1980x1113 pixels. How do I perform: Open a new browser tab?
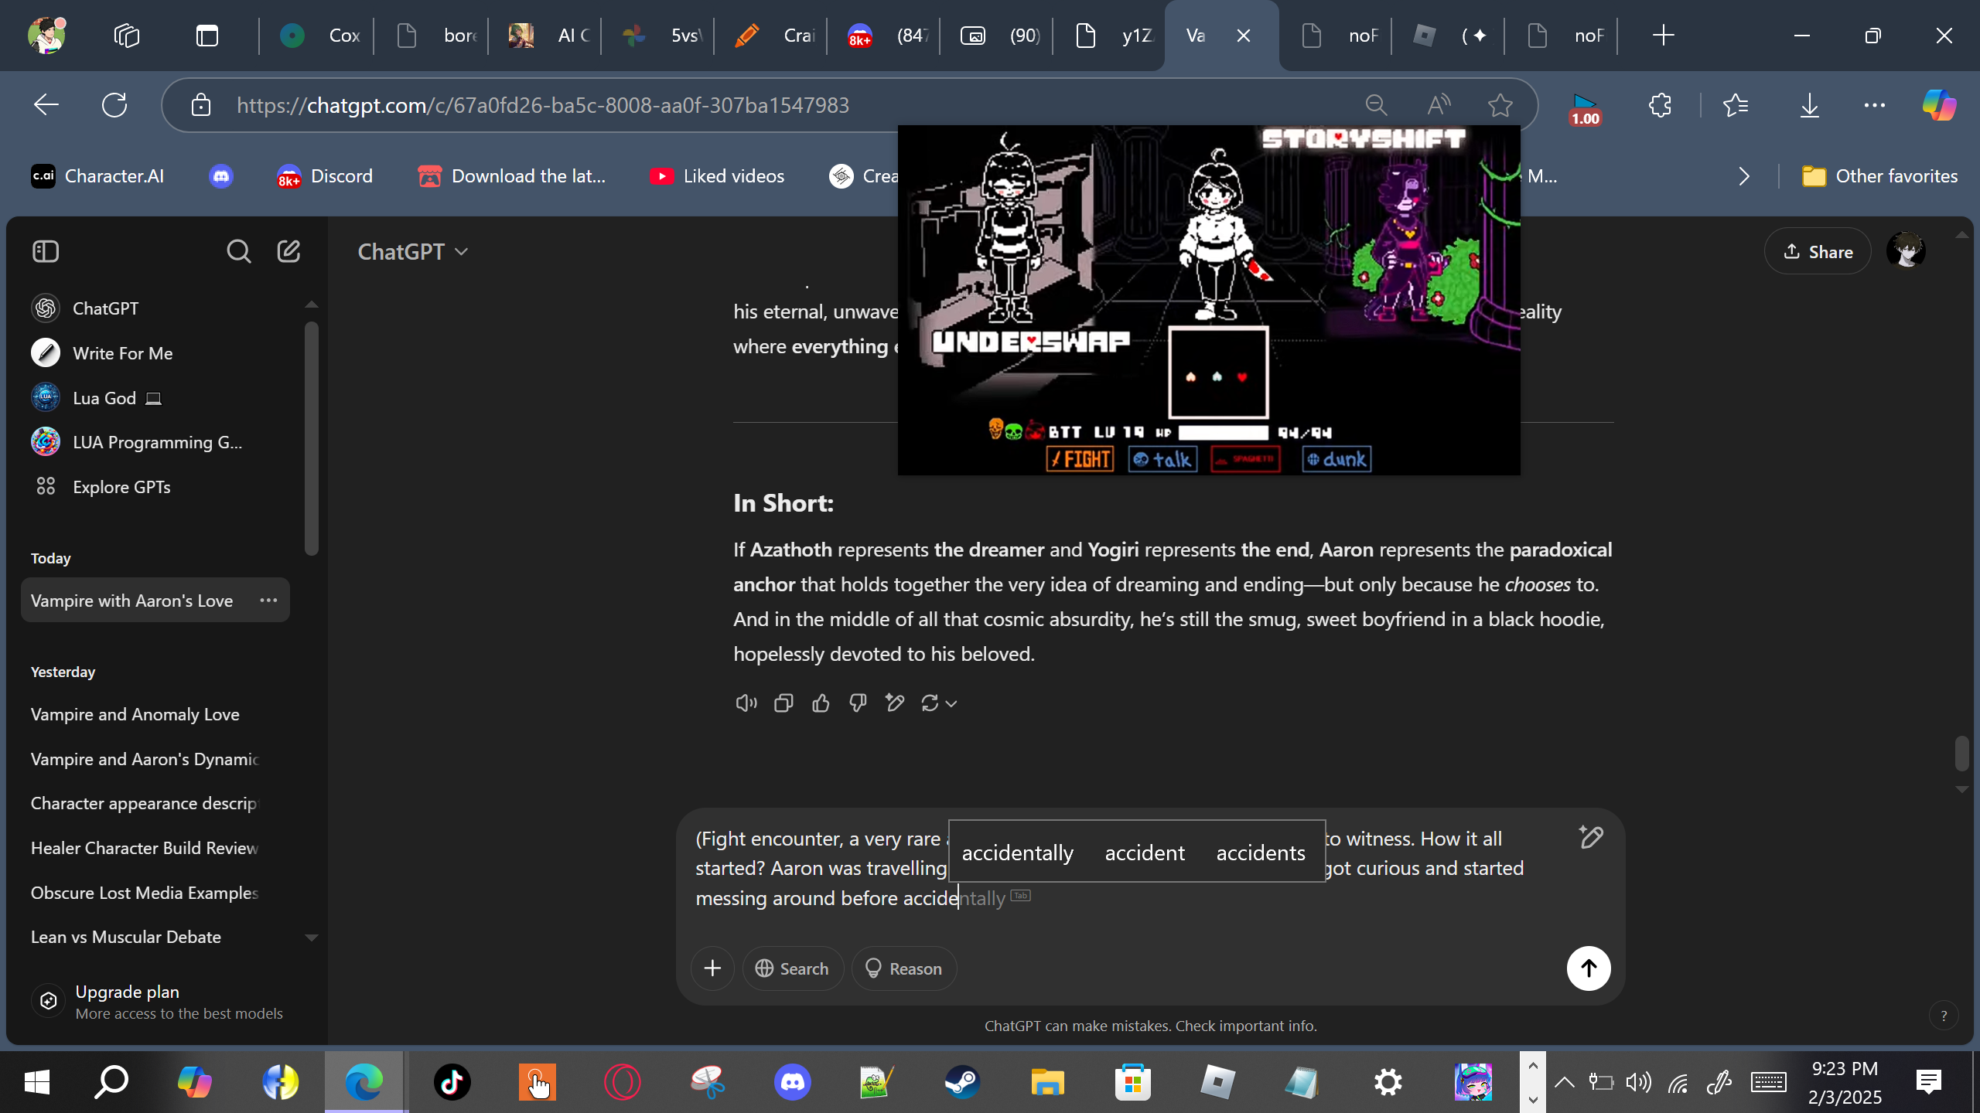coord(1663,36)
